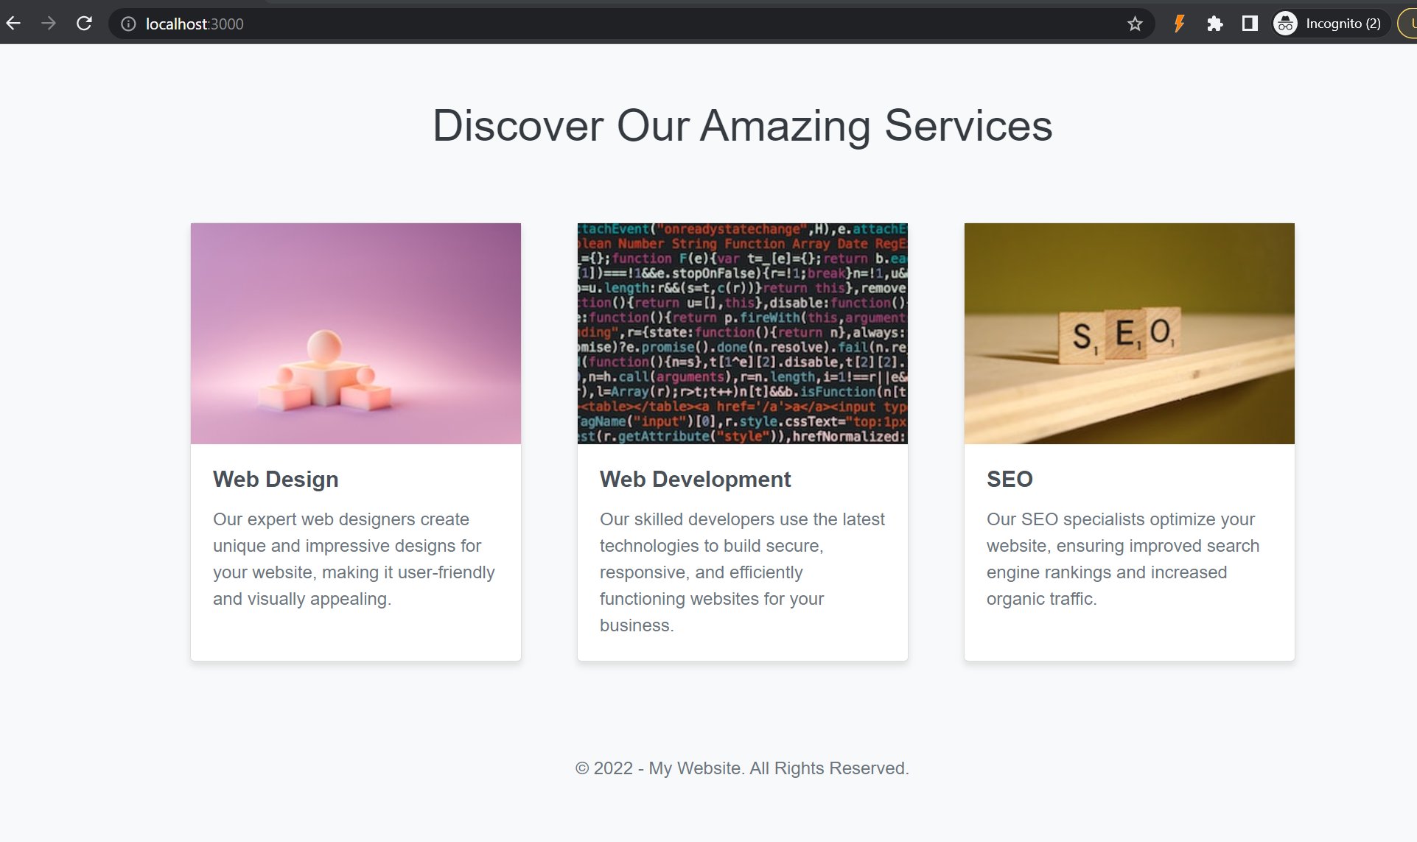This screenshot has width=1417, height=842.
Task: Open the site information icon in the address bar
Action: click(128, 24)
